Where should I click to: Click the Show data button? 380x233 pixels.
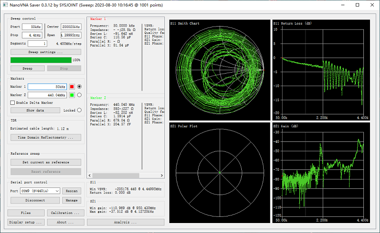click(35, 110)
